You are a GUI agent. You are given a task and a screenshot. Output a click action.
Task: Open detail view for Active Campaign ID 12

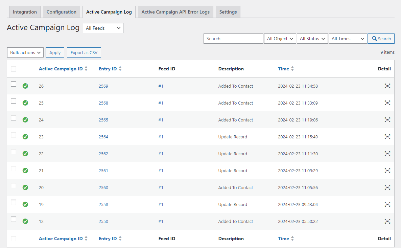[x=387, y=221]
